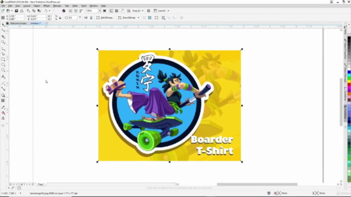The width and height of the screenshot is (351, 197).
Task: Expand the Trace Bitmap dropdown arrow
Action: click(x=138, y=18)
